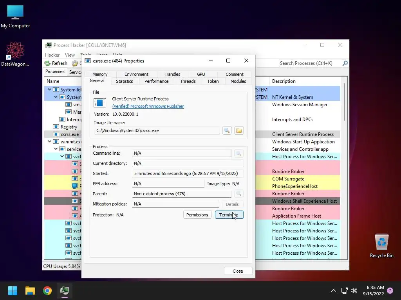The height and width of the screenshot is (300, 401).
Task: Open file location folder icon
Action: [x=238, y=130]
